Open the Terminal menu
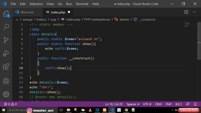Screen dimensions: 201x113 tap(82, 4)
